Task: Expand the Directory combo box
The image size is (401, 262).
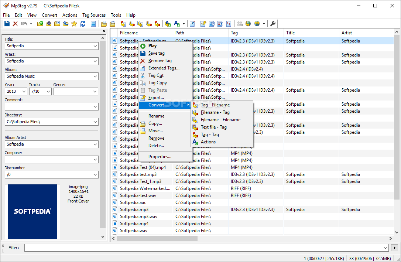Action: pos(95,122)
